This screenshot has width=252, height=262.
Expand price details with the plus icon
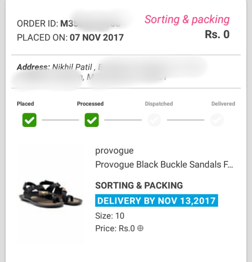click(140, 228)
